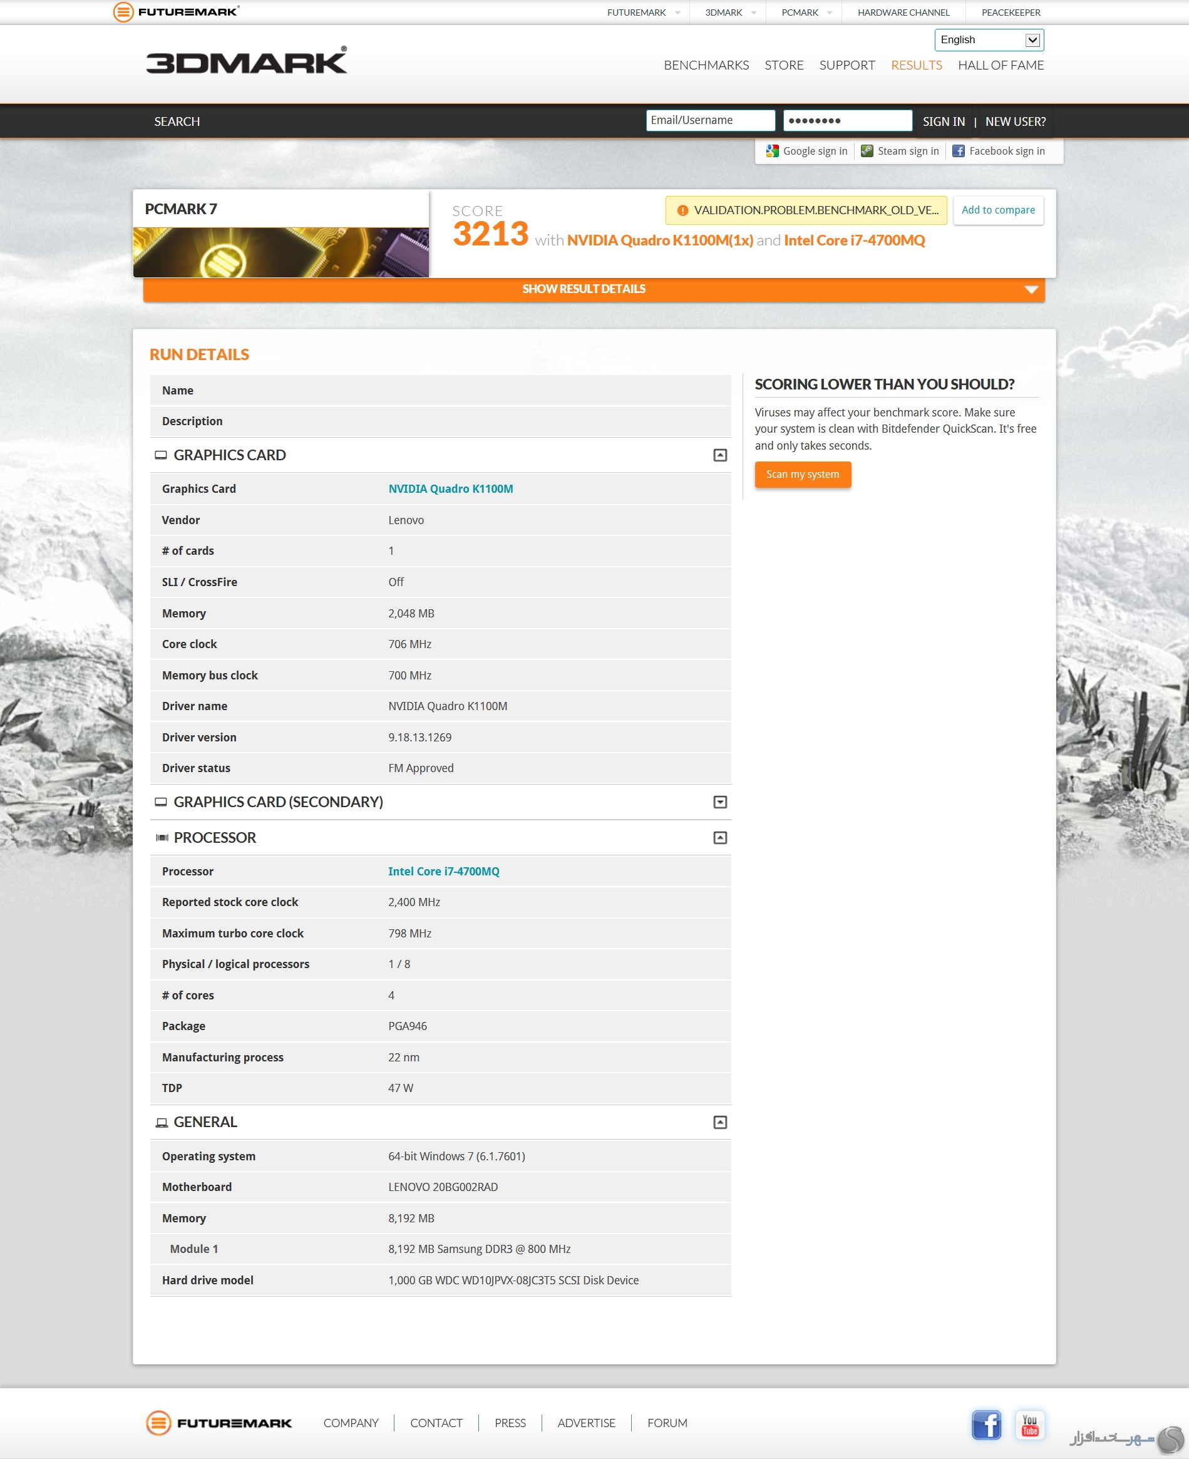Collapse the Graphics Card section
The image size is (1189, 1459).
coord(720,455)
